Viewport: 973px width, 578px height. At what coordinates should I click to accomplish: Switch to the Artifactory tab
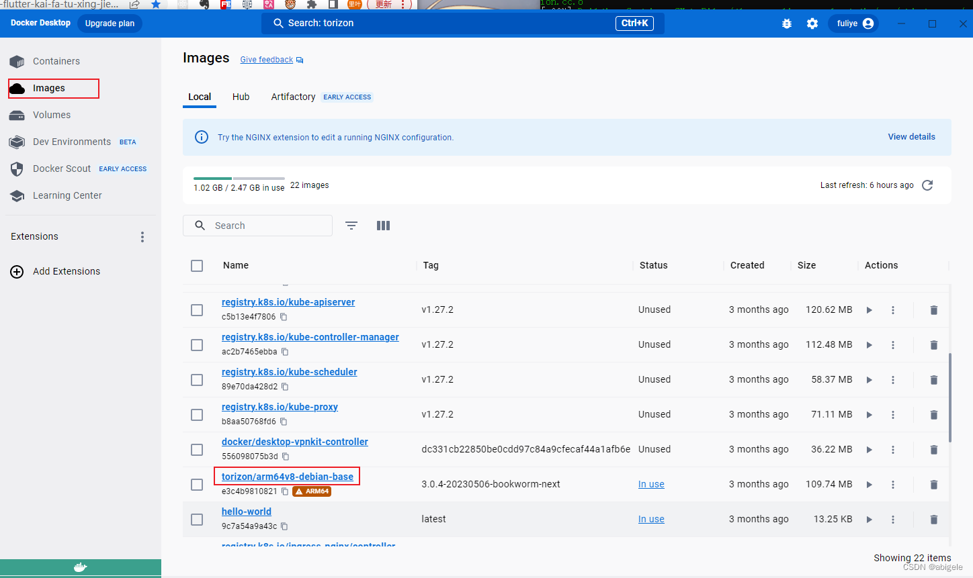click(x=293, y=97)
